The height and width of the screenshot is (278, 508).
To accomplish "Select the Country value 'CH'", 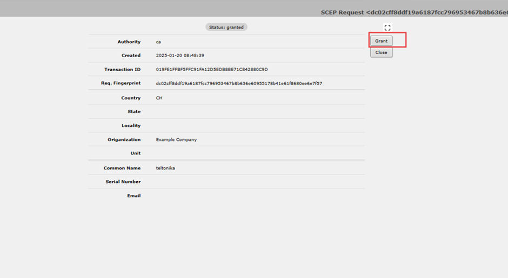I will click(x=159, y=98).
